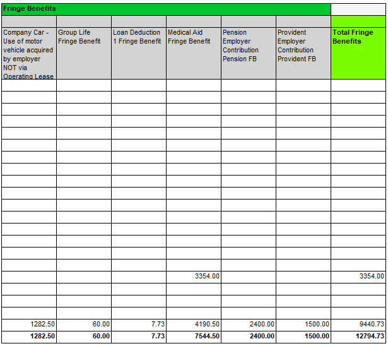The width and height of the screenshot is (388, 346).
Task: Select the Provident Employer Contribution header
Action: (303, 54)
